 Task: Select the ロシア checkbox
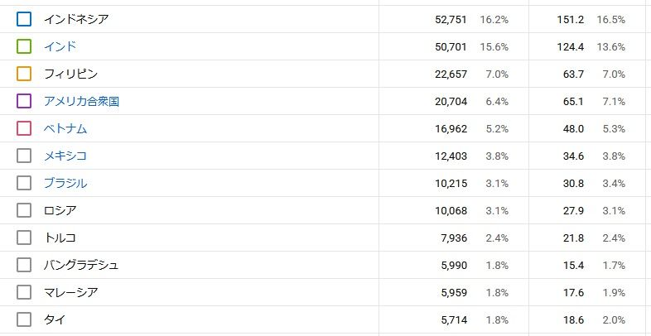[x=24, y=210]
